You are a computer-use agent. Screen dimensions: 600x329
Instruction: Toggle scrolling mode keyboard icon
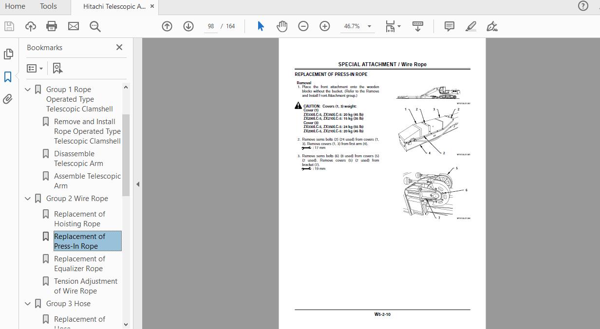click(417, 26)
